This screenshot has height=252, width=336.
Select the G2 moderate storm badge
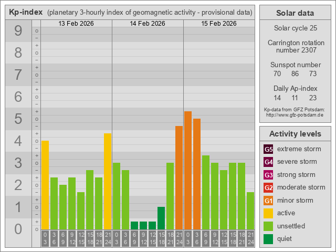268,187
